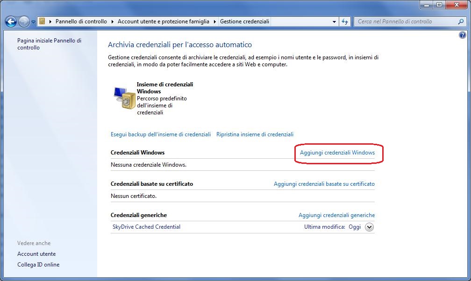Screen dimensions: 471x281
Task: Select Pannello di controllo breadcrumb
Action: click(x=81, y=21)
